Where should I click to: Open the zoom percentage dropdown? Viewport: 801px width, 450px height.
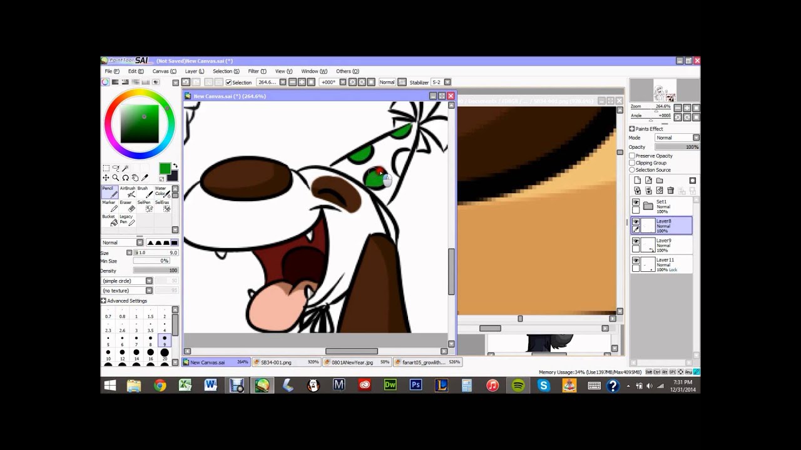[283, 82]
